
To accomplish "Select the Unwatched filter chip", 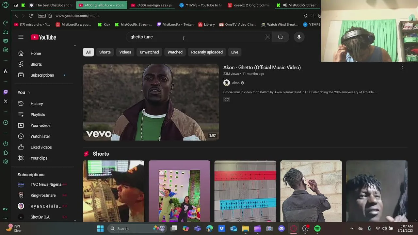I will pos(149,52).
